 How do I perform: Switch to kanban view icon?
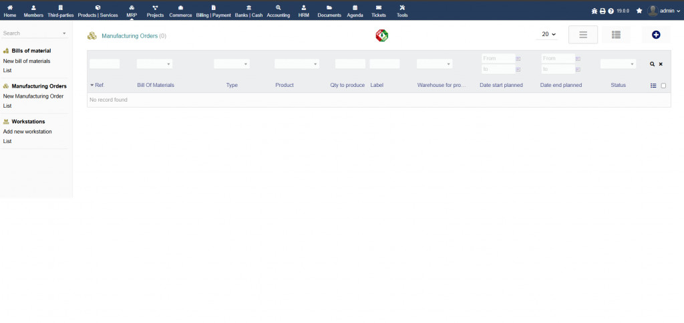[616, 35]
